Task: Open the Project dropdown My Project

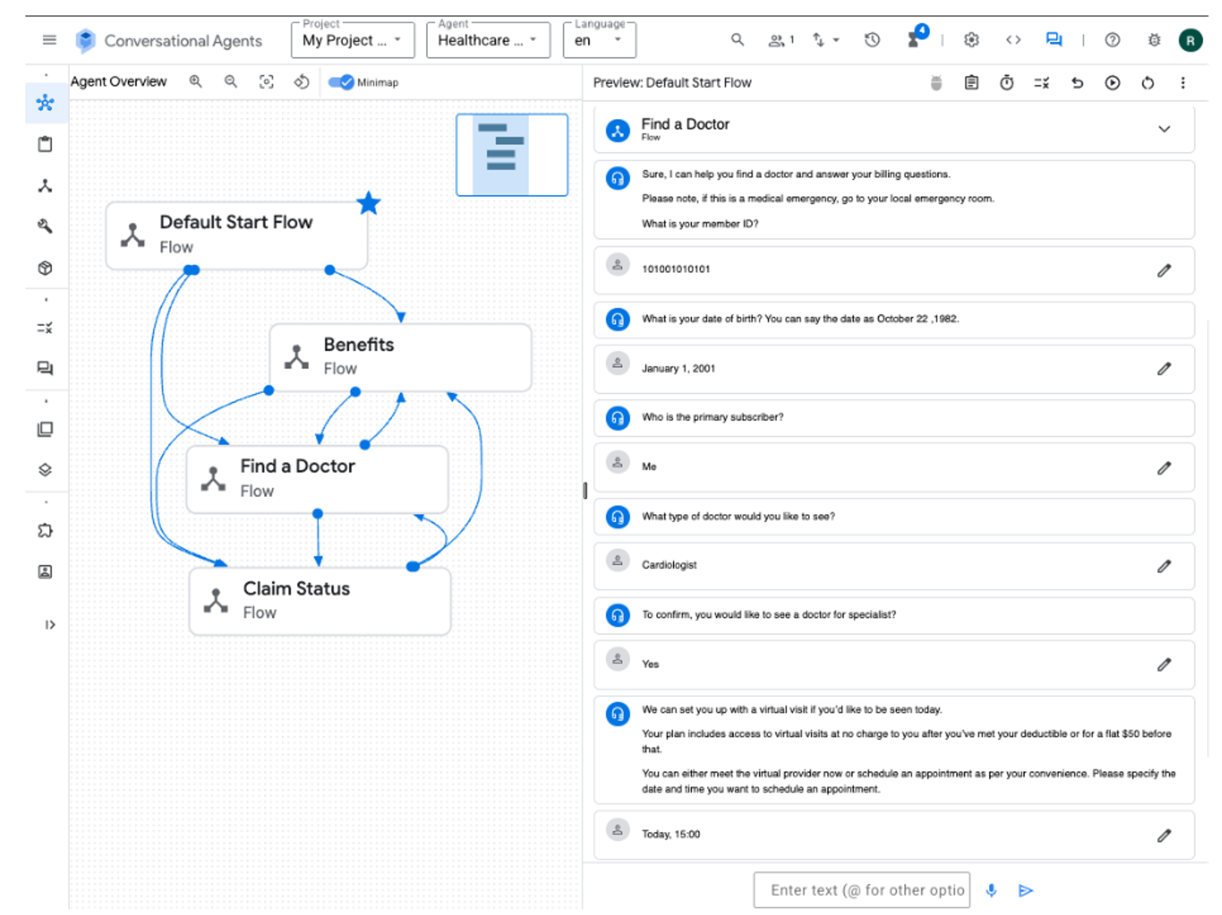Action: [353, 40]
